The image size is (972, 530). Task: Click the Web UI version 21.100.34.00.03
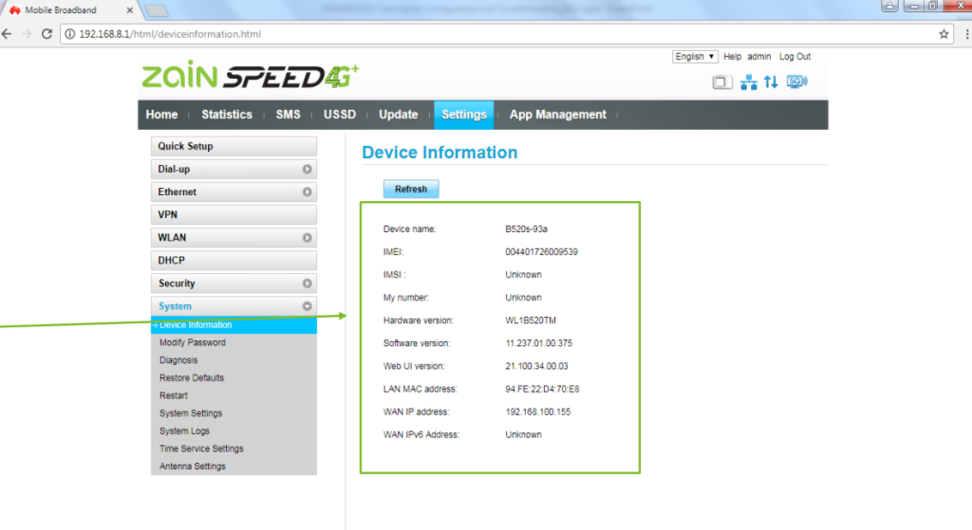coord(536,366)
